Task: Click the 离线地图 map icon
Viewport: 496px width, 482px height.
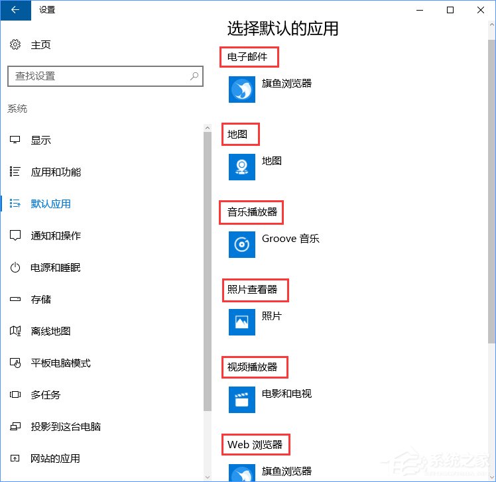Action: click(x=15, y=331)
